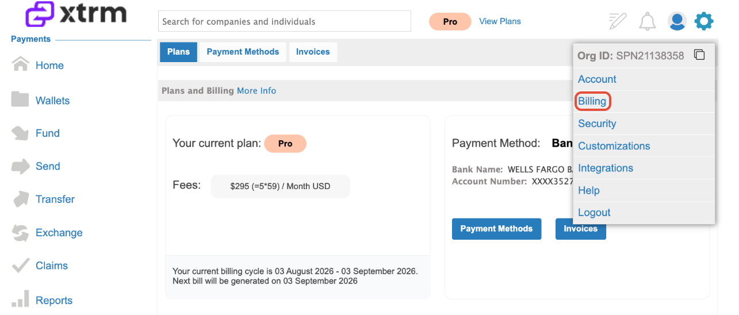Choose Security from the dropdown menu
The image size is (739, 315).
[x=597, y=124]
